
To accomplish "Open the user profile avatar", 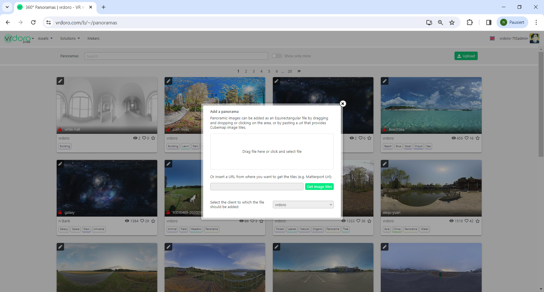I will tap(534, 39).
